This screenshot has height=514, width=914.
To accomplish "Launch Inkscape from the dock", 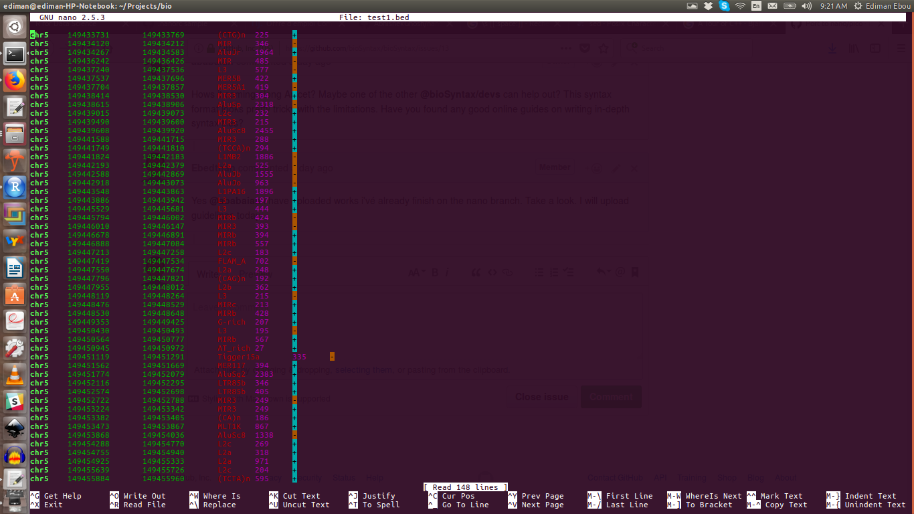I will (x=15, y=428).
